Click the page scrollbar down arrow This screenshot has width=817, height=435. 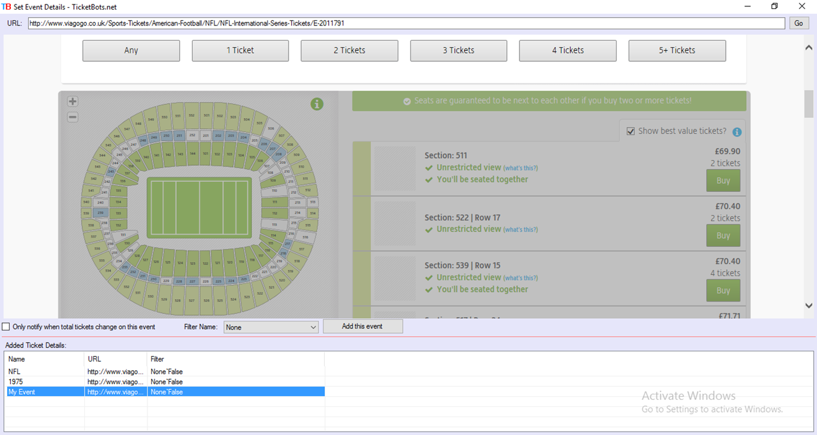(809, 306)
